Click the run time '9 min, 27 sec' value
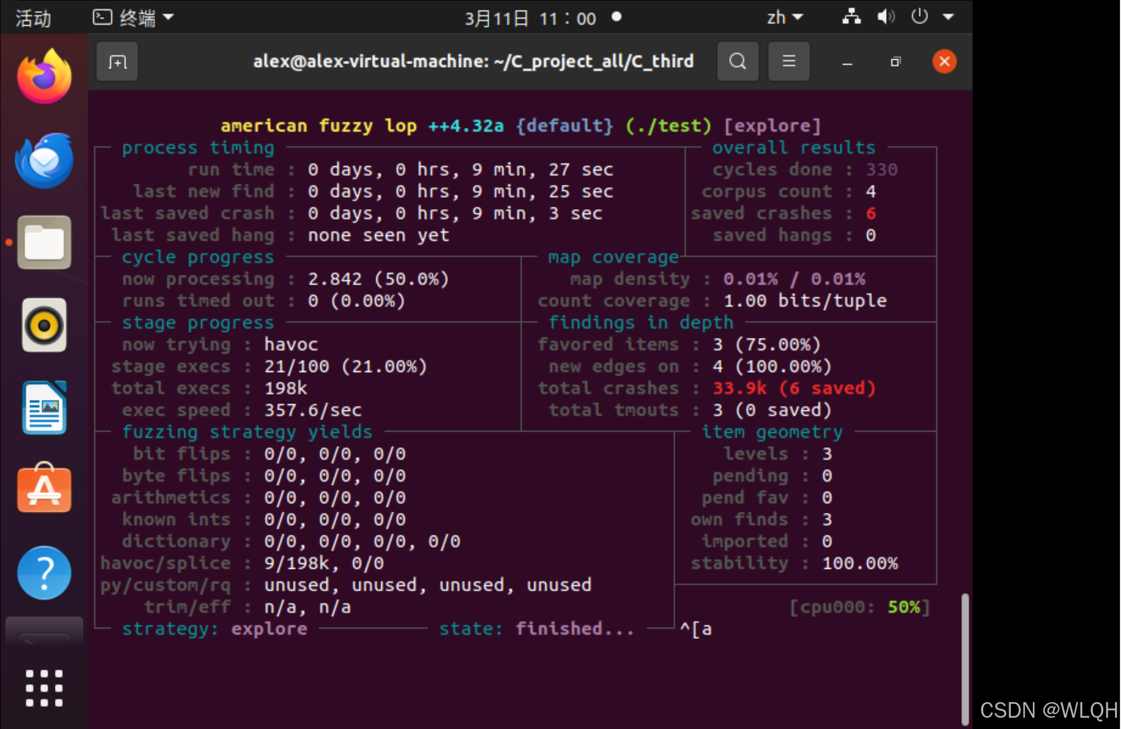The height and width of the screenshot is (729, 1121). pyautogui.click(x=542, y=170)
